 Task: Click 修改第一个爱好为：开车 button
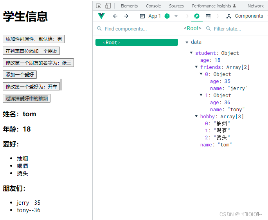[x=31, y=87]
